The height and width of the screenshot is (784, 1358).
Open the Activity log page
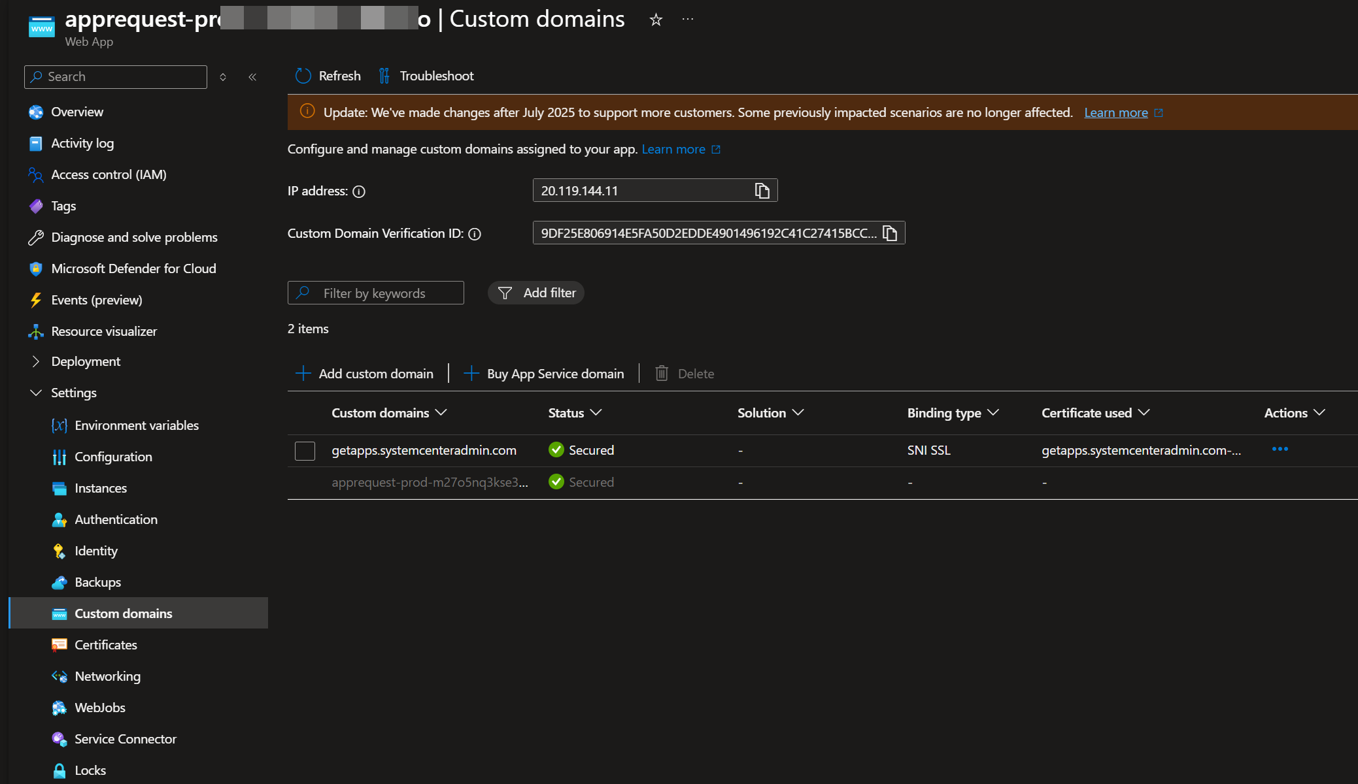tap(82, 143)
